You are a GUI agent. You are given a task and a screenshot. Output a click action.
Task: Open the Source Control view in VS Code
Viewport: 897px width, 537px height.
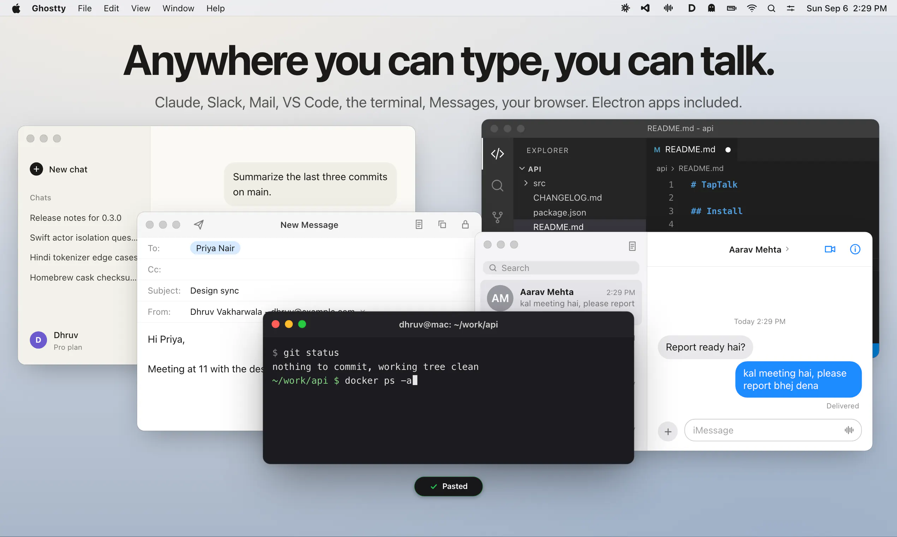(x=497, y=217)
